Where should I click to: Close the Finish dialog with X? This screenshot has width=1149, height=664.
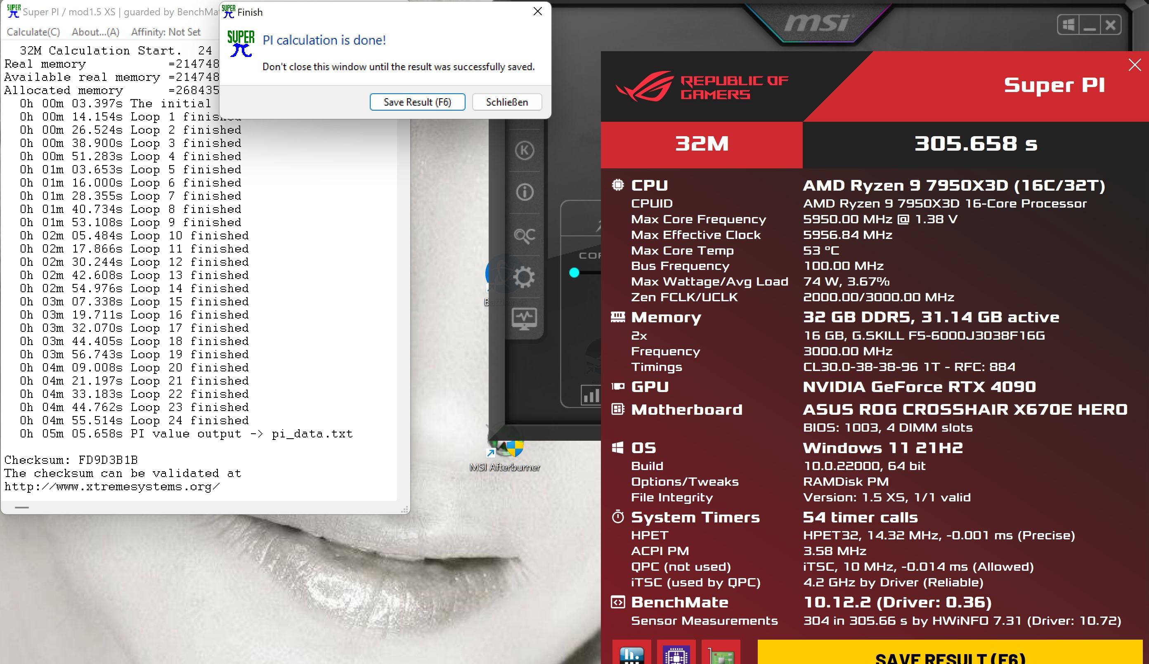538,12
